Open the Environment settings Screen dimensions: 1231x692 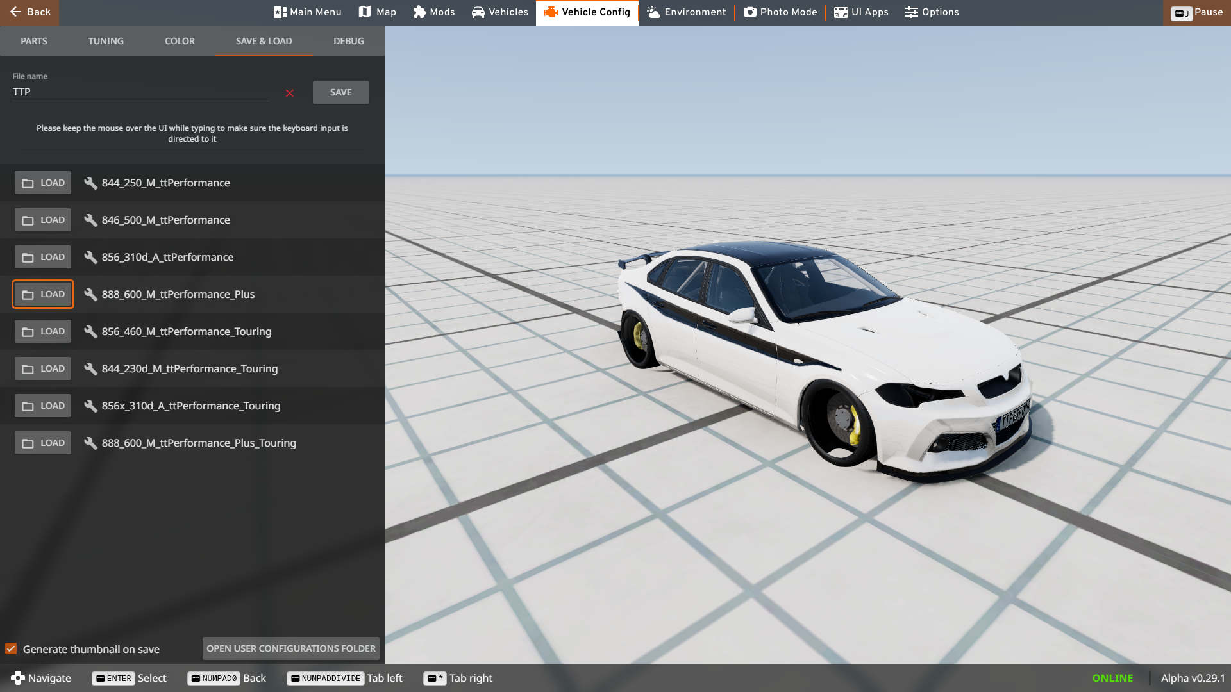click(x=686, y=12)
